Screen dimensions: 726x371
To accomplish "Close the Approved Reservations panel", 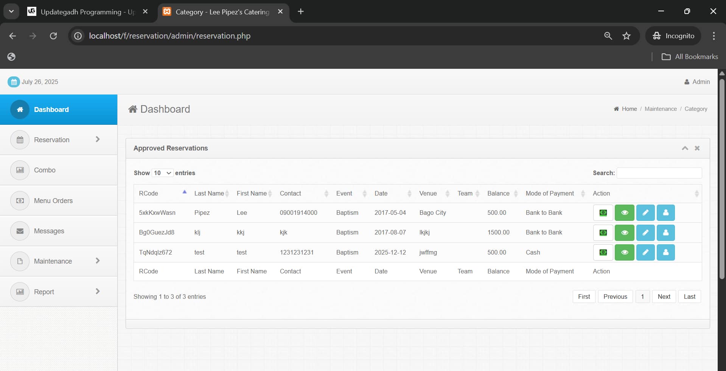I will pyautogui.click(x=697, y=148).
